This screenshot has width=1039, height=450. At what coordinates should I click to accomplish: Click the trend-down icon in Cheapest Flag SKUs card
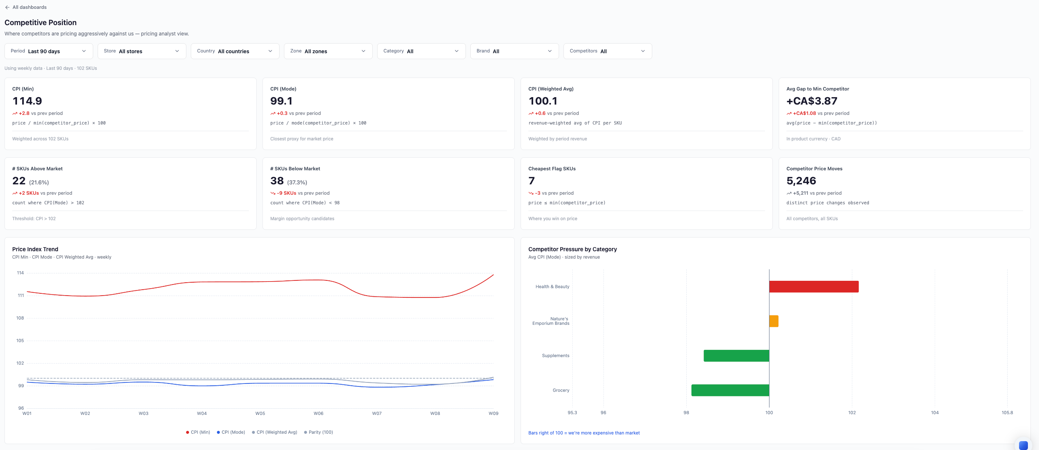531,193
